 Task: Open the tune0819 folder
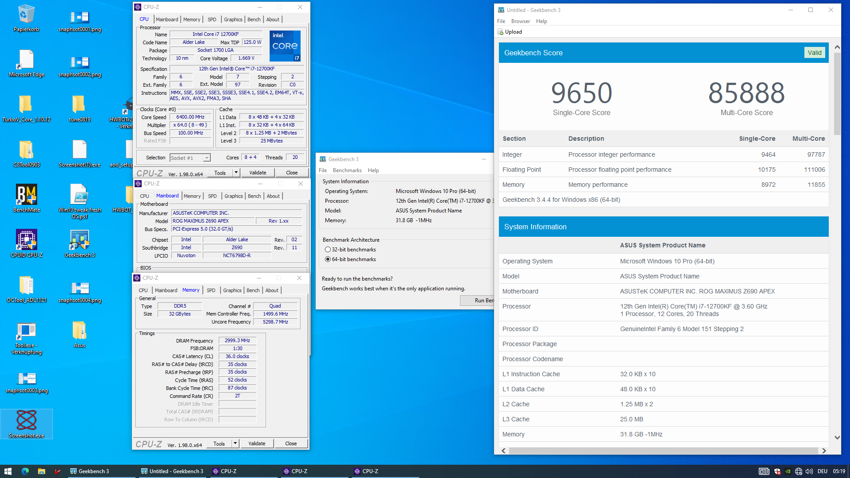click(80, 109)
